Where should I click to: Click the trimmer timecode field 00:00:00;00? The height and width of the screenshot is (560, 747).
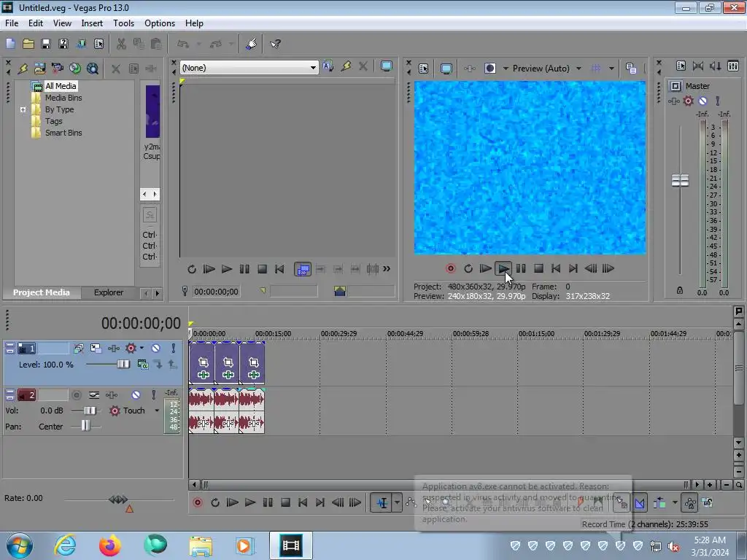[x=216, y=292]
